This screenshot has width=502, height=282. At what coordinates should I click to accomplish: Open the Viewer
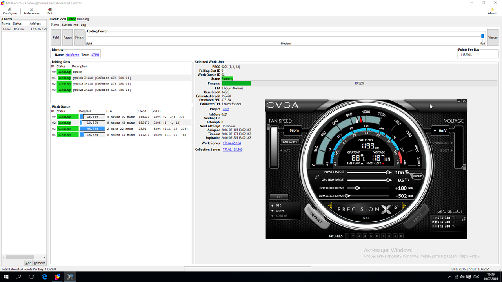(493, 38)
